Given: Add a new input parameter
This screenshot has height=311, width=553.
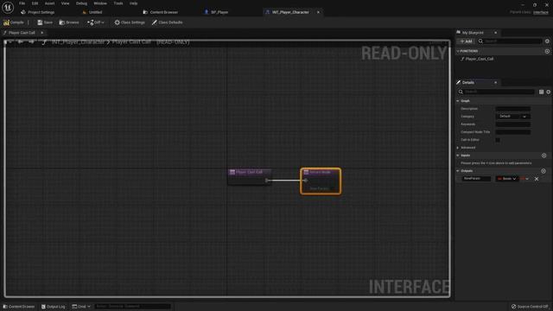Looking at the screenshot, I should click(x=543, y=155).
